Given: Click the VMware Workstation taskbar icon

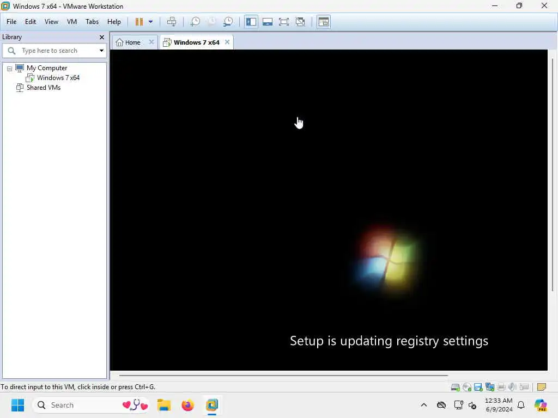Looking at the screenshot, I should 212,405.
